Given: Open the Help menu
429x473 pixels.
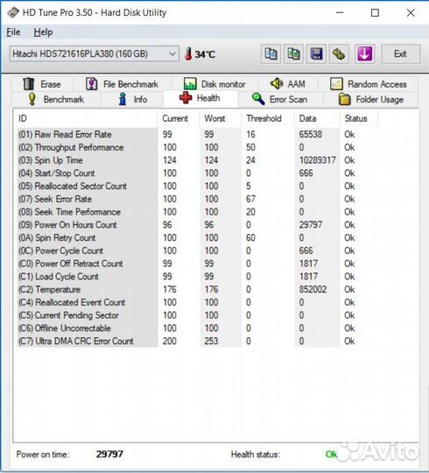Looking at the screenshot, I should (43, 32).
